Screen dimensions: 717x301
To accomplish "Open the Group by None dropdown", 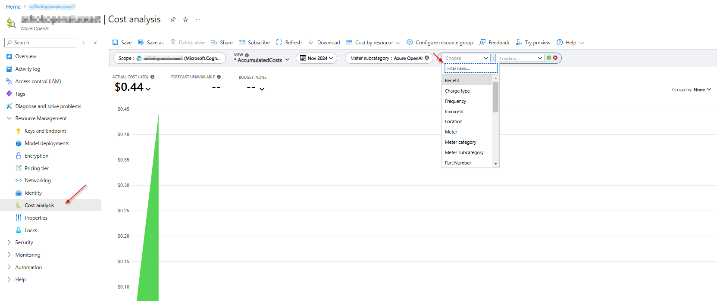I will [691, 90].
